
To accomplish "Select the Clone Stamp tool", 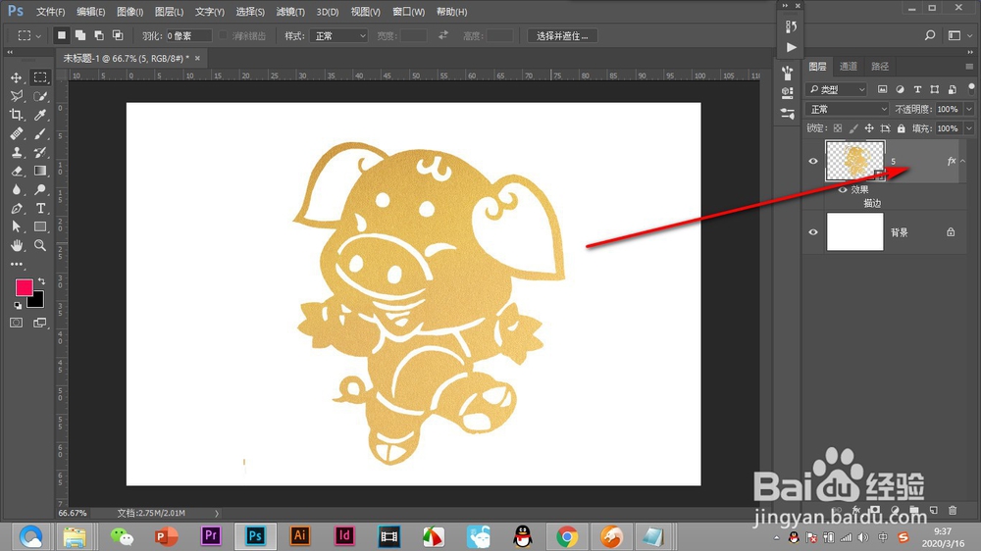I will tap(17, 153).
